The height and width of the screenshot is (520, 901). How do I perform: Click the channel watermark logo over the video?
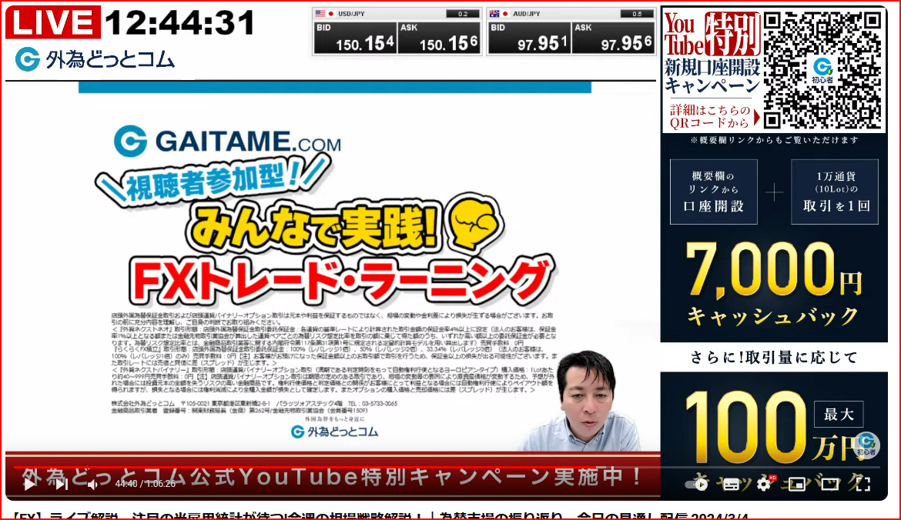[866, 444]
